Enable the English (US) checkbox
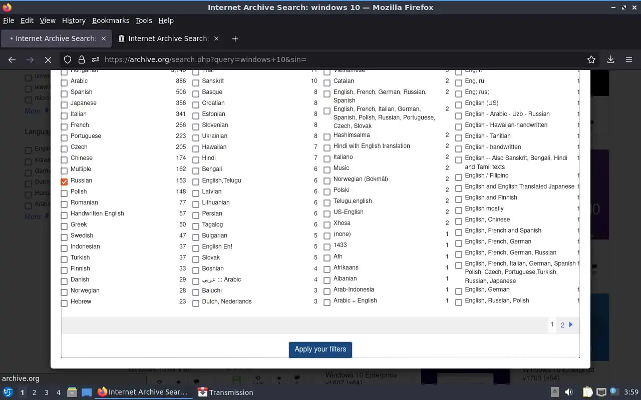This screenshot has height=400, width=641. coord(459,104)
